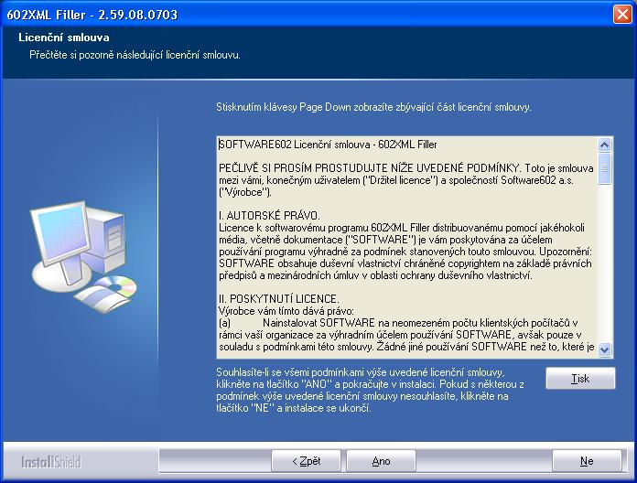Viewport: 637px width, 483px height.
Task: Click the 'II. POSKYTNUTÍ LICENCE.' heading
Action: coord(278,299)
